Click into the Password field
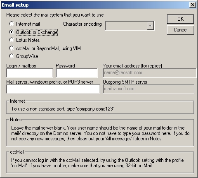This screenshot has height=178, width=198. 77,73
